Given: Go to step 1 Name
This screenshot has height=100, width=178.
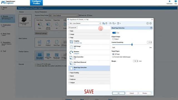Looking at the screenshot, I should pos(8,8).
